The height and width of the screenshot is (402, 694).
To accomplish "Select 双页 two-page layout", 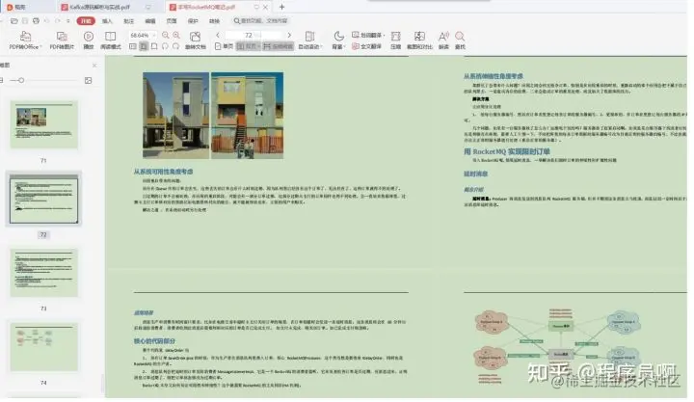I will (x=248, y=46).
